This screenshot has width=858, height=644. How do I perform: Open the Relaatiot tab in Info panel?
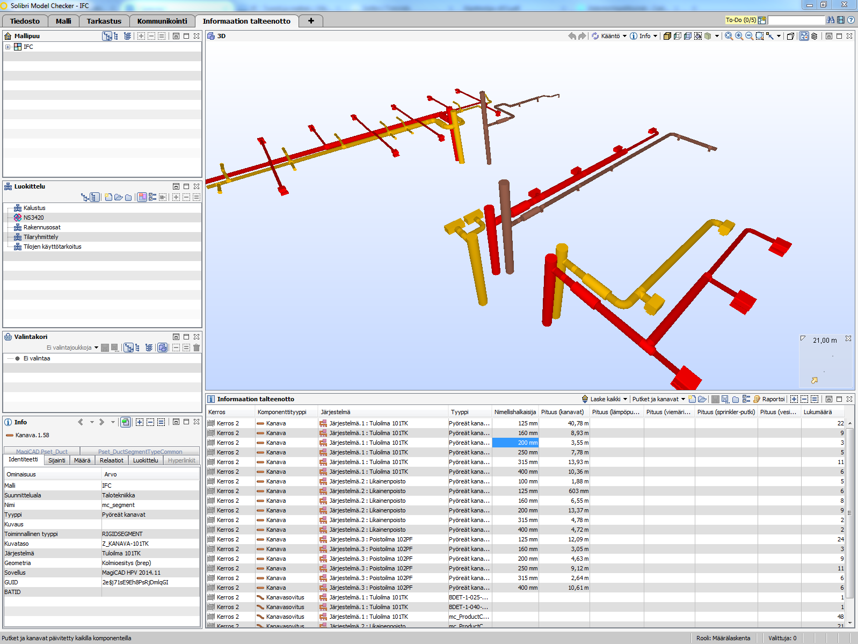[x=112, y=460]
